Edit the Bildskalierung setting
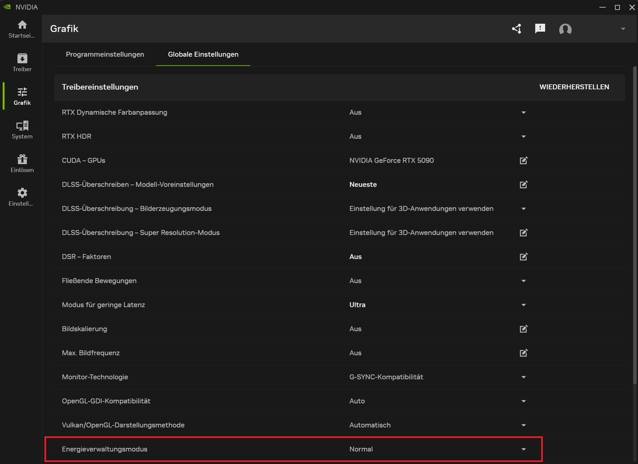The width and height of the screenshot is (638, 464). pyautogui.click(x=524, y=329)
